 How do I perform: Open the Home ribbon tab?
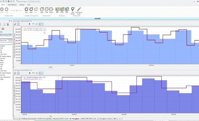(3, 5)
